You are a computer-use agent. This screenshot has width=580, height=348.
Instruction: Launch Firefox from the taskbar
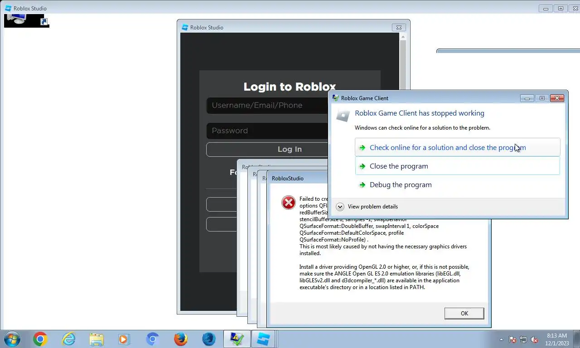pos(181,339)
